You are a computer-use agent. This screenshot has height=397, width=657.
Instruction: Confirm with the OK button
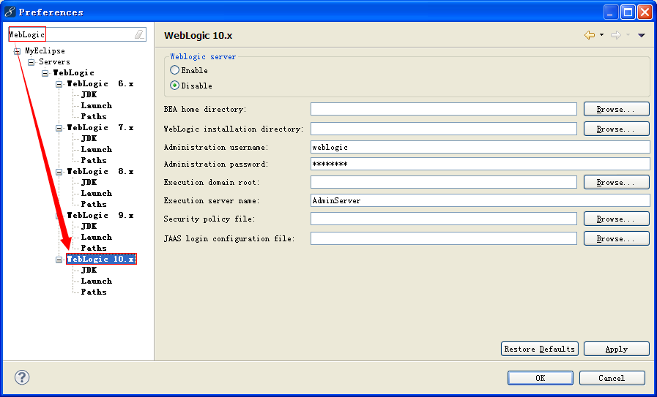tap(541, 378)
